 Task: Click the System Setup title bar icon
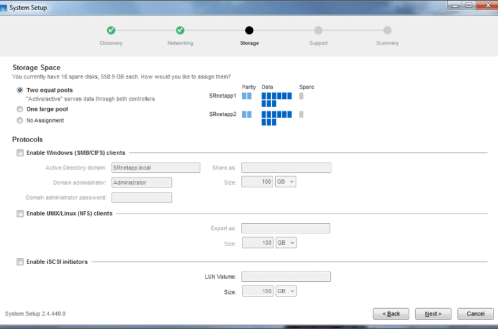tap(3, 8)
